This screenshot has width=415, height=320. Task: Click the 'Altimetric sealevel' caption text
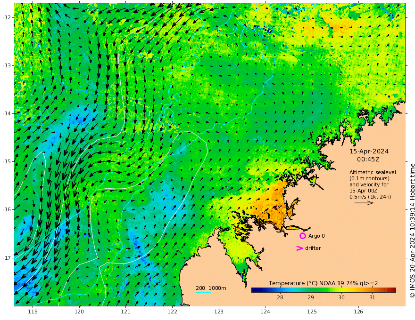coord(373,172)
